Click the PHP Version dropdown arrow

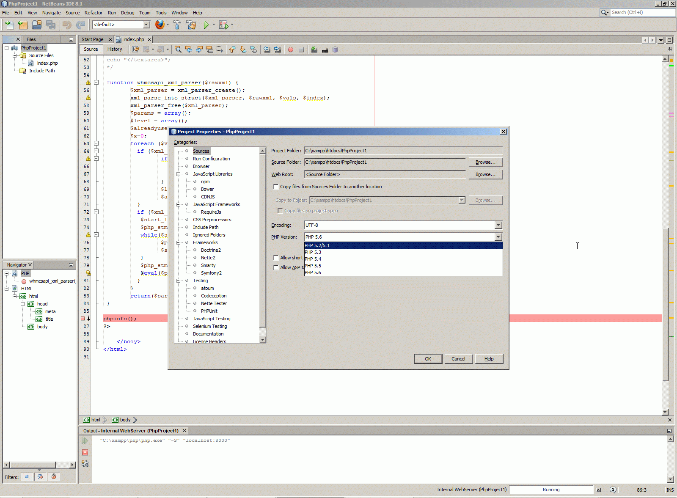point(498,237)
